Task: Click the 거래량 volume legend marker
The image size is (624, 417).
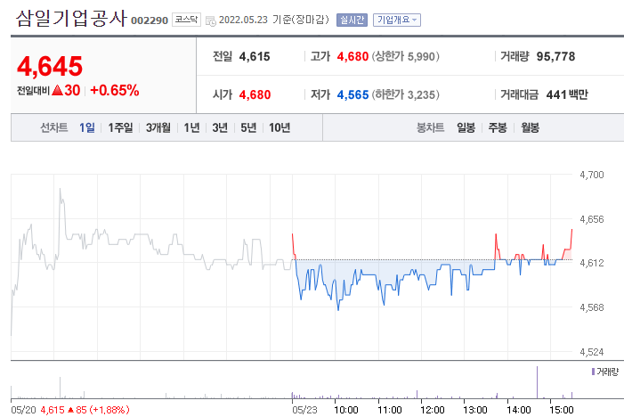Action: pyautogui.click(x=593, y=372)
